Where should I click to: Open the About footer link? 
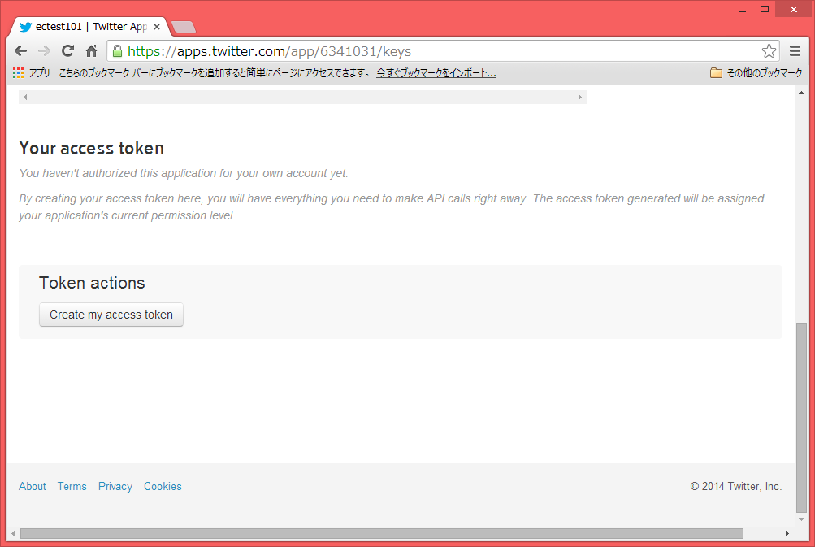coord(33,486)
